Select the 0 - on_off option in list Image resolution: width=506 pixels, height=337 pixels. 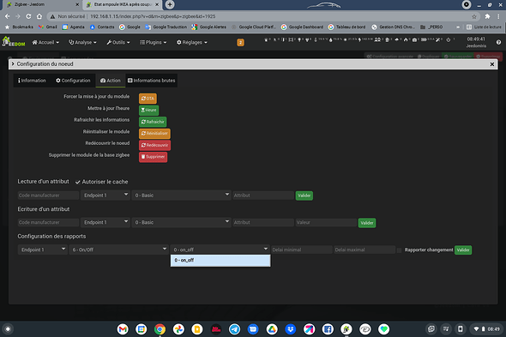(x=220, y=260)
